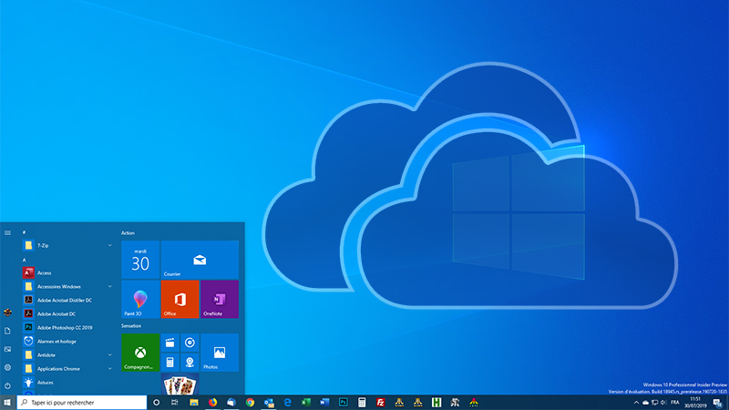Rename the Action tile group header
This screenshot has width=729, height=410.
pyautogui.click(x=128, y=233)
